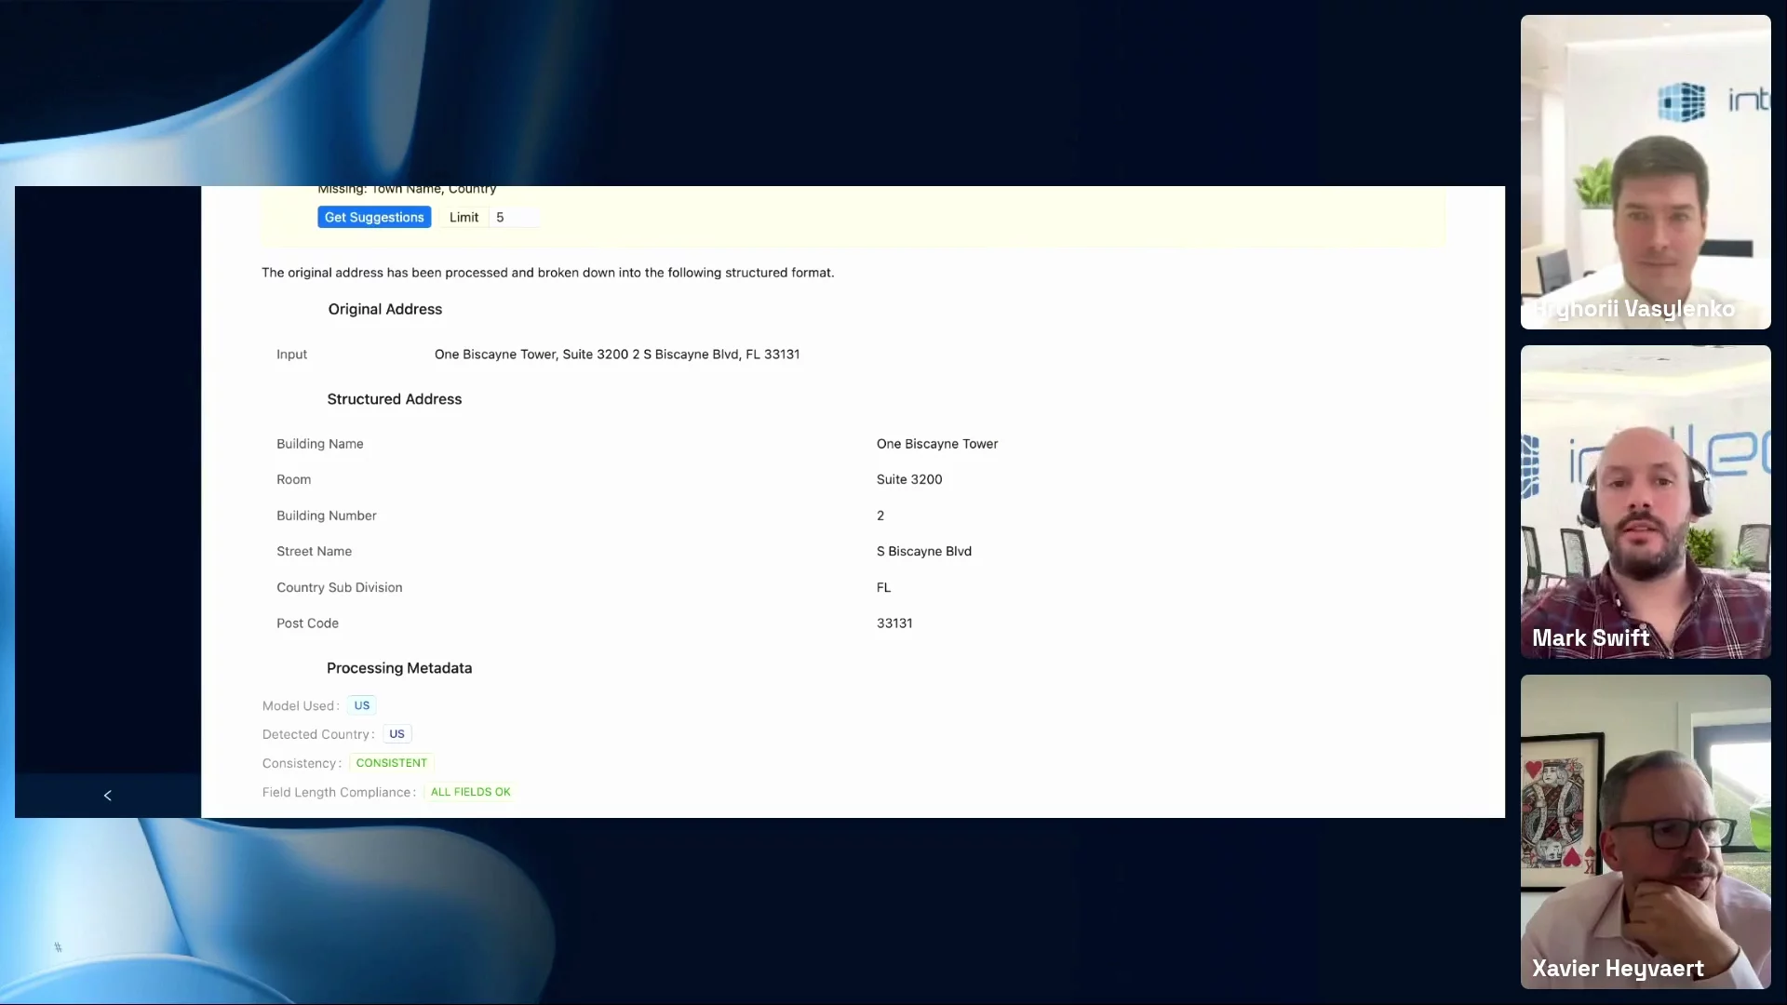1787x1005 pixels.
Task: Select the One Biscayne Tower building name value
Action: [x=937, y=444]
